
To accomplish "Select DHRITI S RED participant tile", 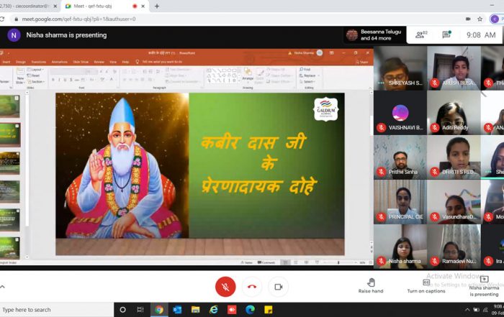I will pyautogui.click(x=454, y=157).
